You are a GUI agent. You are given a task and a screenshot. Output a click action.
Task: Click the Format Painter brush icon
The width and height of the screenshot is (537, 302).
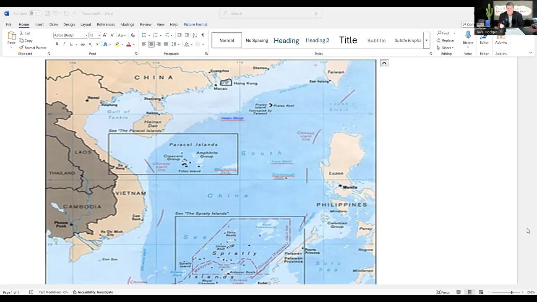[x=21, y=48]
